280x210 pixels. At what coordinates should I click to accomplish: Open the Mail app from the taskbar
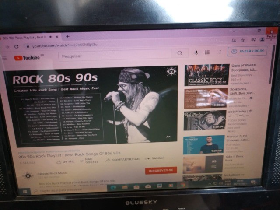point(148,186)
